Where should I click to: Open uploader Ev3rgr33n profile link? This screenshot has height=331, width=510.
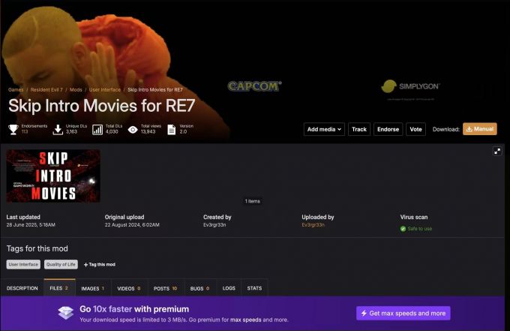[313, 225]
